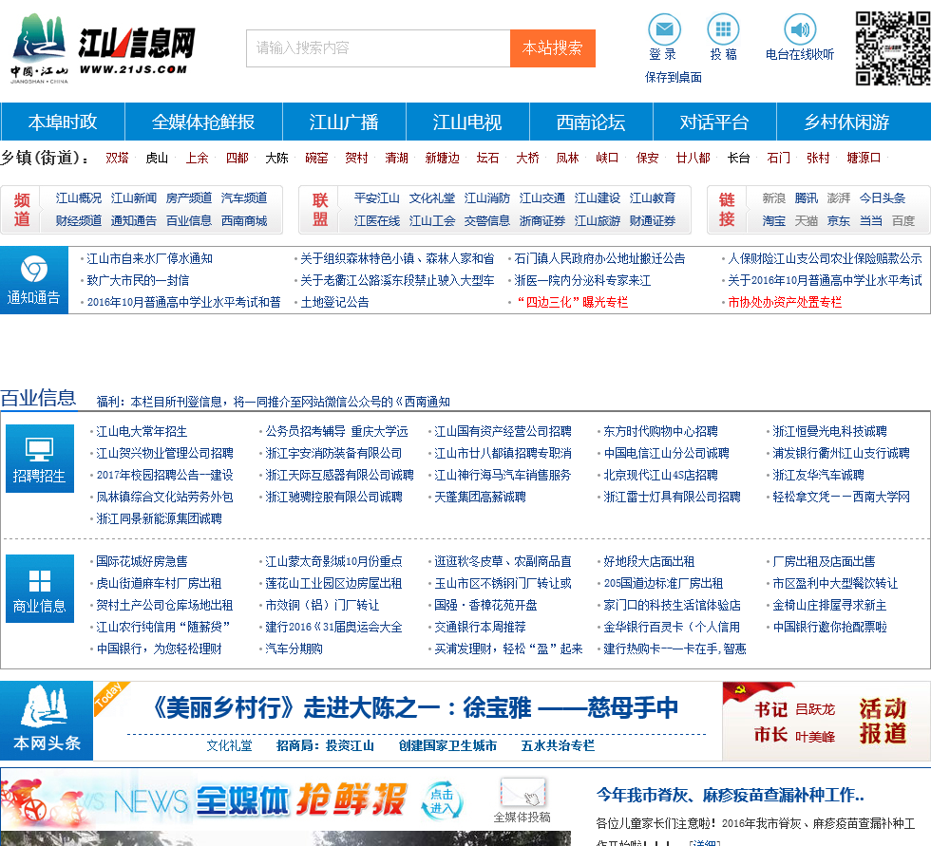Open the 西南论坛 nav tab
This screenshot has height=846, width=931.
pos(591,122)
